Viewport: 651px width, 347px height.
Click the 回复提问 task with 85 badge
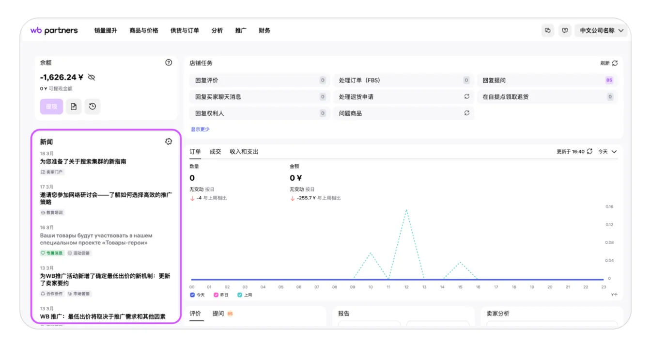click(547, 80)
